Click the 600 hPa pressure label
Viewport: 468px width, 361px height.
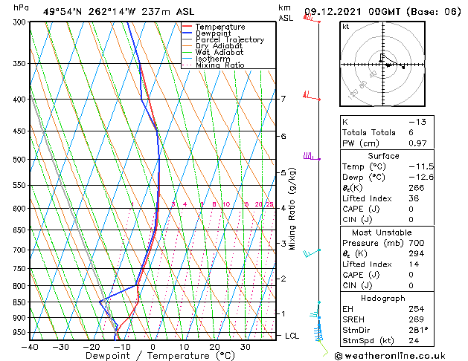pyautogui.click(x=21, y=209)
